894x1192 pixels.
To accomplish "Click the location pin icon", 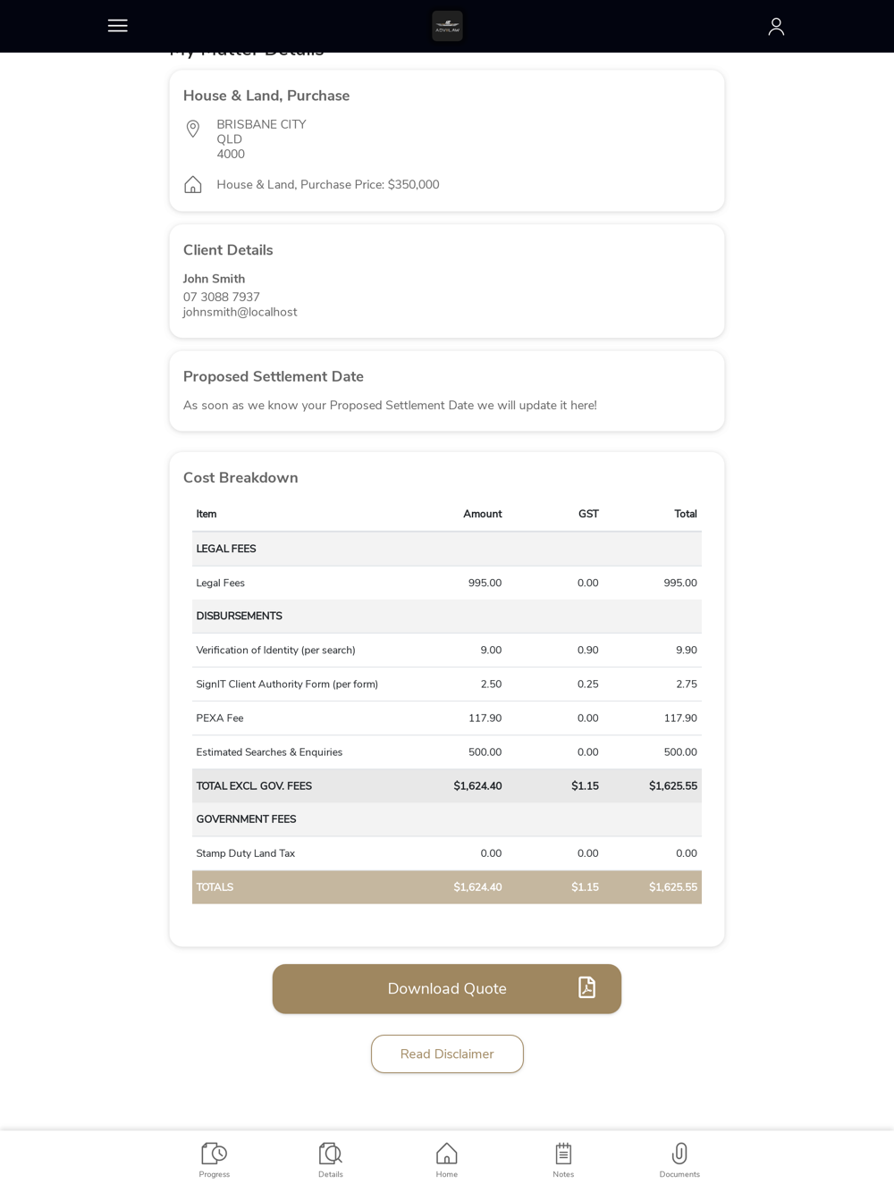I will (x=192, y=129).
